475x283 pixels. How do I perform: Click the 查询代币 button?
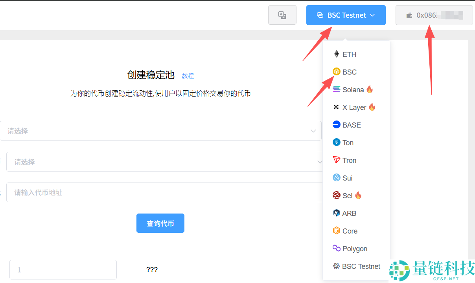coord(160,223)
